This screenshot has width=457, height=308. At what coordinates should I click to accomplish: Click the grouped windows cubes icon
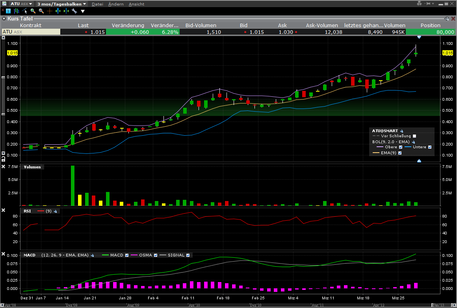tap(420, 4)
